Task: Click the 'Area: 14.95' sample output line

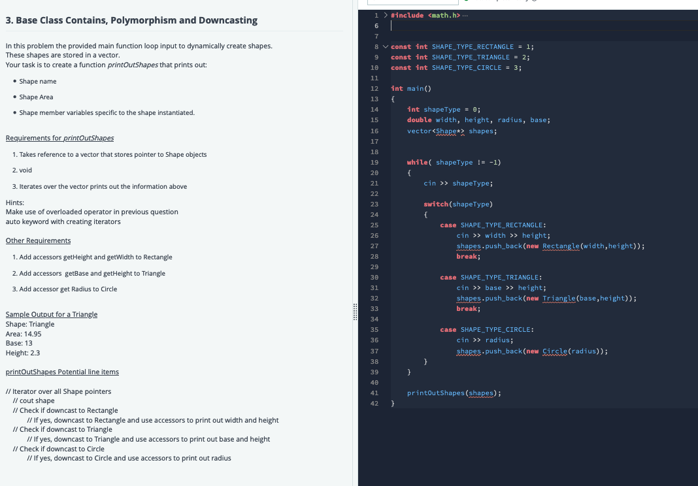Action: point(24,334)
